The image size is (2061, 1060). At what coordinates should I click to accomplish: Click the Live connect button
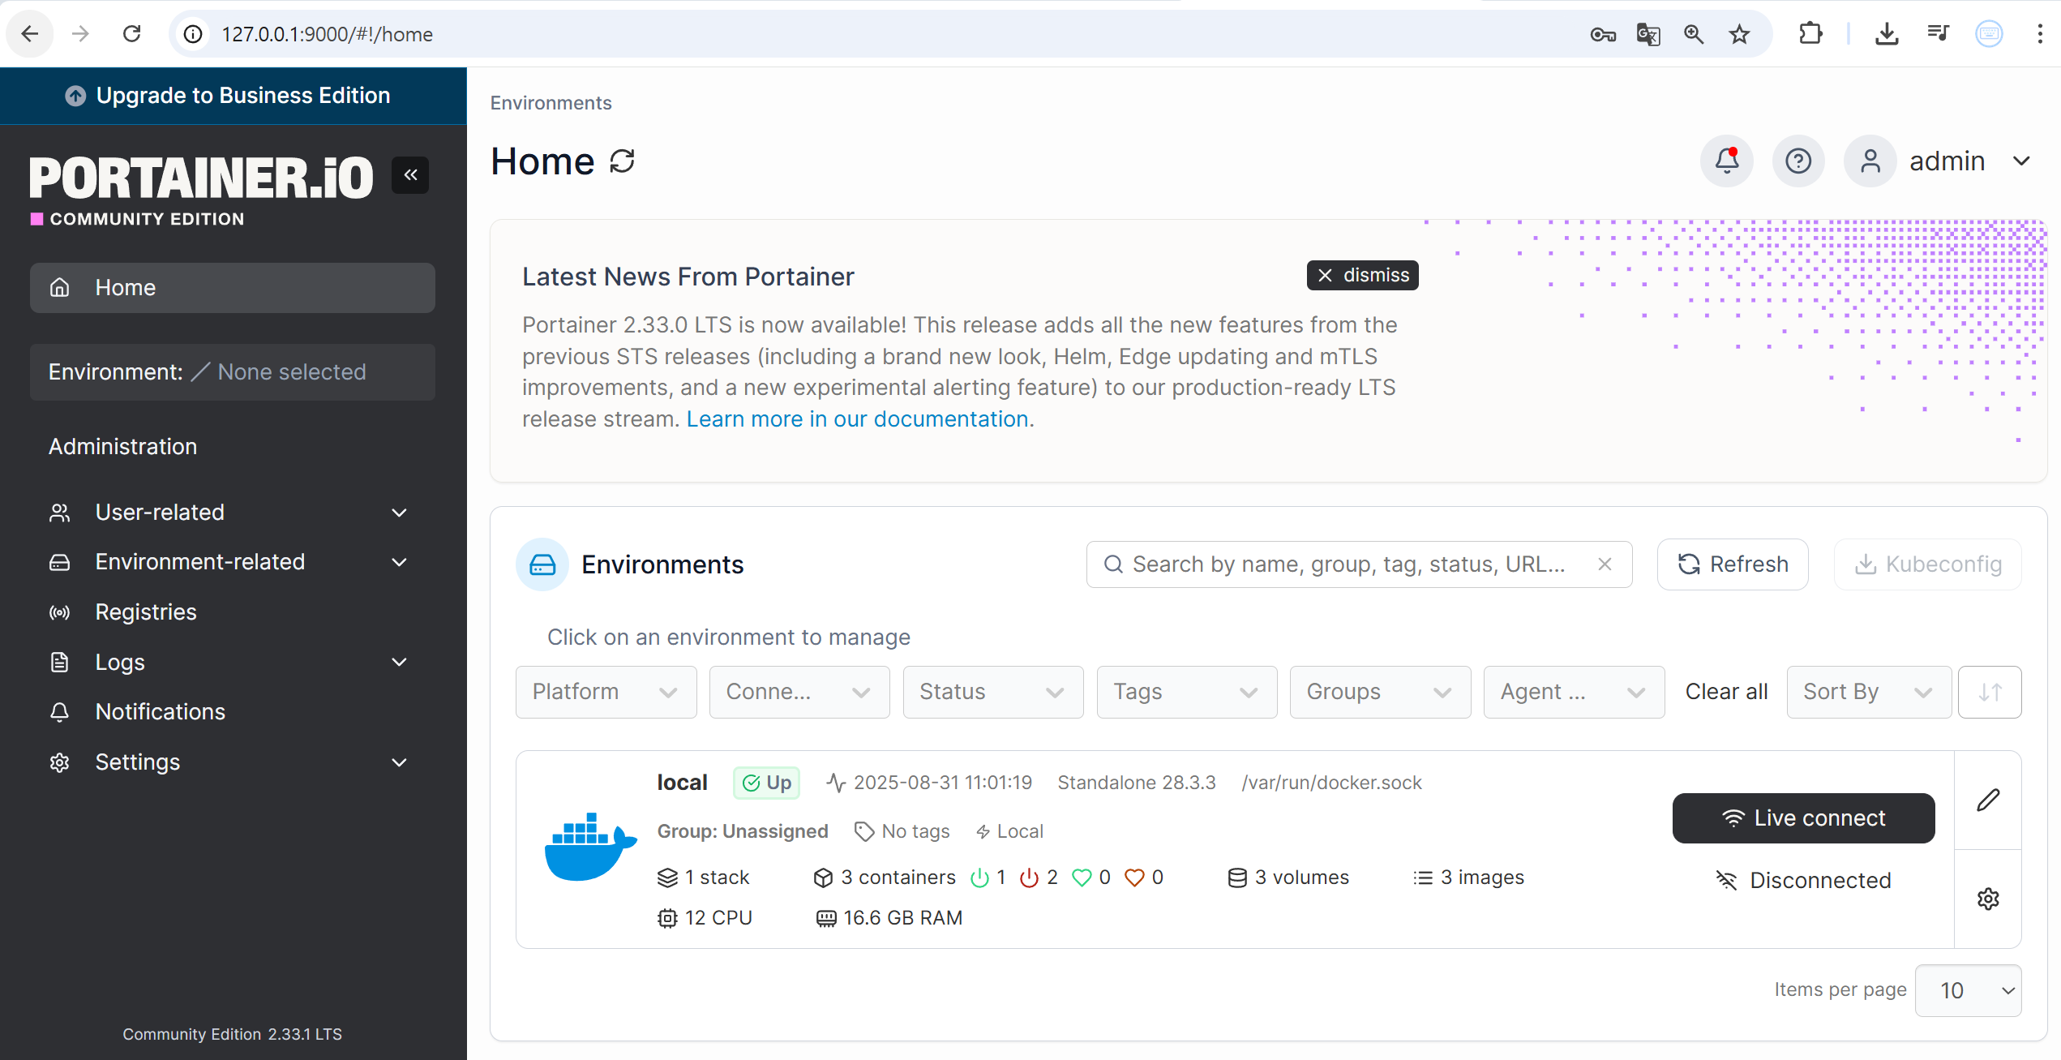[x=1803, y=818]
